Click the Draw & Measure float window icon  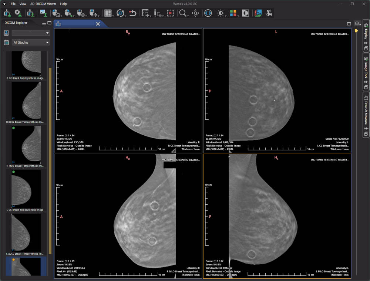pos(366,134)
